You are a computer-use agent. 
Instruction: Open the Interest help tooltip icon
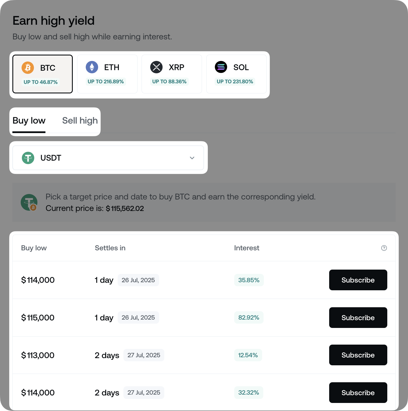click(384, 248)
